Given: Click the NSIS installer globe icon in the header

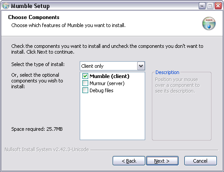Looking at the screenshot, I should 209,23.
